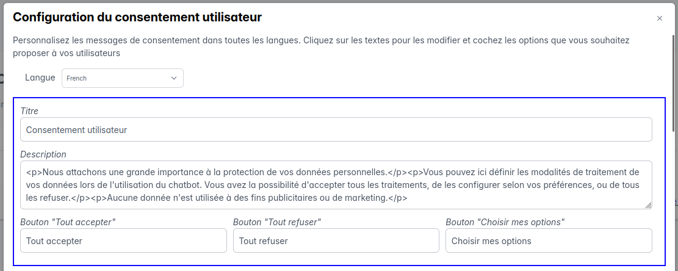This screenshot has width=678, height=271.
Task: Focus the Description text area
Action: 336,185
